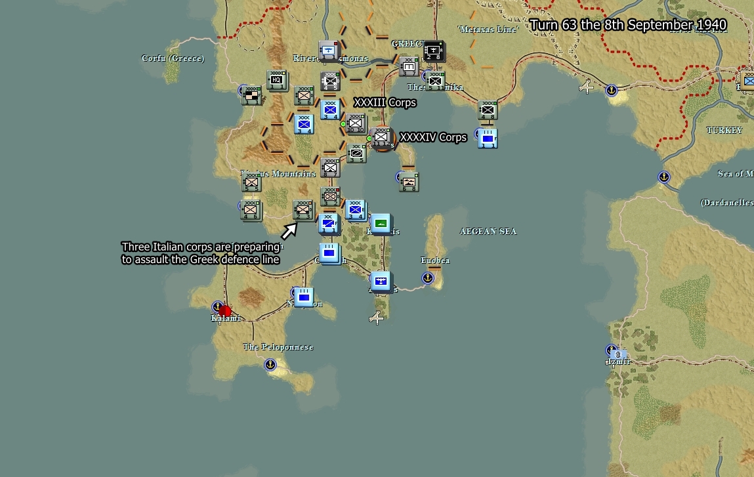The width and height of the screenshot is (754, 477).
Task: Click the 'Euobea' island label
Action: [435, 260]
